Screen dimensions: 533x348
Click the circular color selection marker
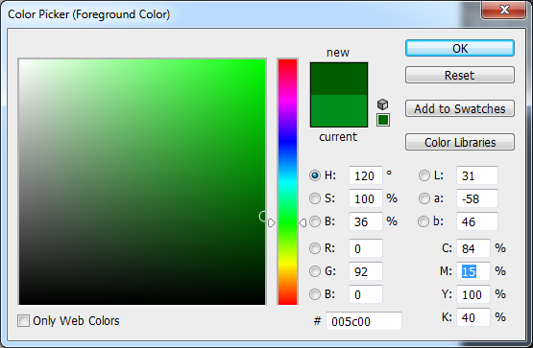tap(263, 216)
